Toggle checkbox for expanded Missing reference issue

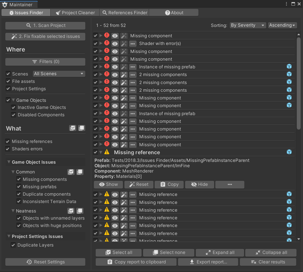tap(95, 152)
